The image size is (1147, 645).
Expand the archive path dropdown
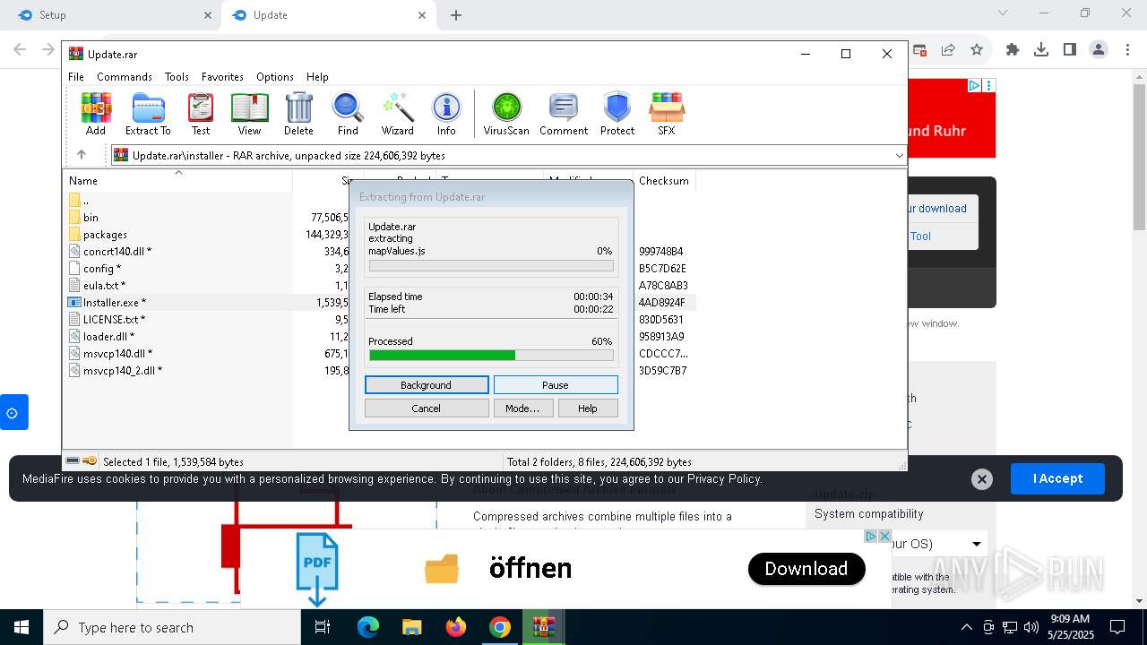(x=899, y=155)
